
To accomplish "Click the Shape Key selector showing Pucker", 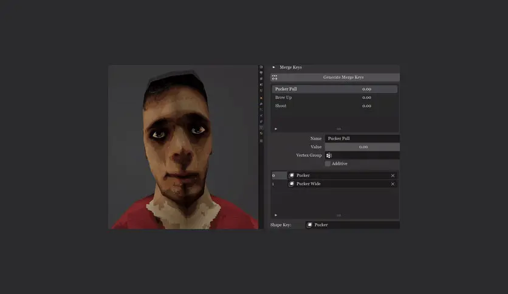I will pos(352,225).
